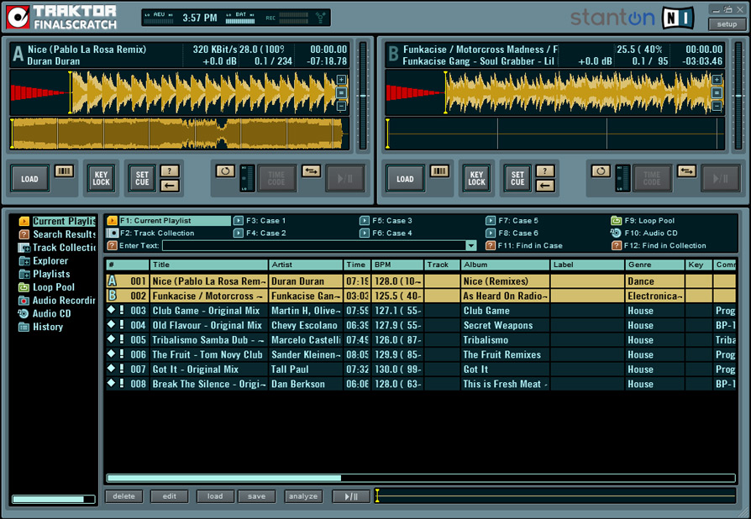Click Deck A's question mark cue button
Image resolution: width=751 pixels, height=519 pixels.
169,171
